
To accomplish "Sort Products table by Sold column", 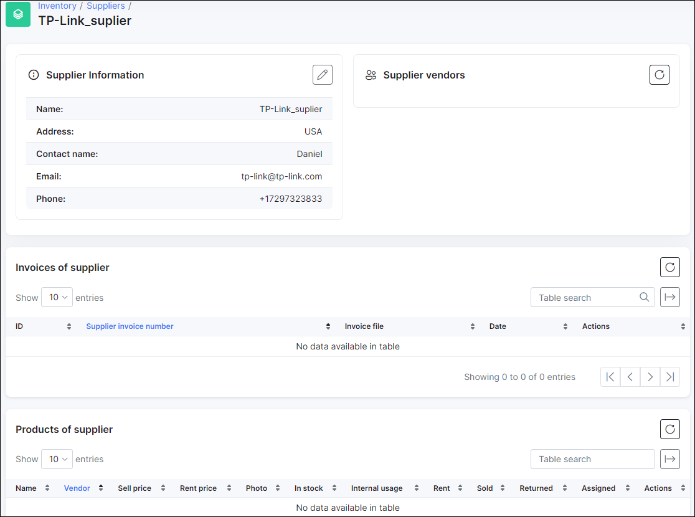I will point(491,488).
